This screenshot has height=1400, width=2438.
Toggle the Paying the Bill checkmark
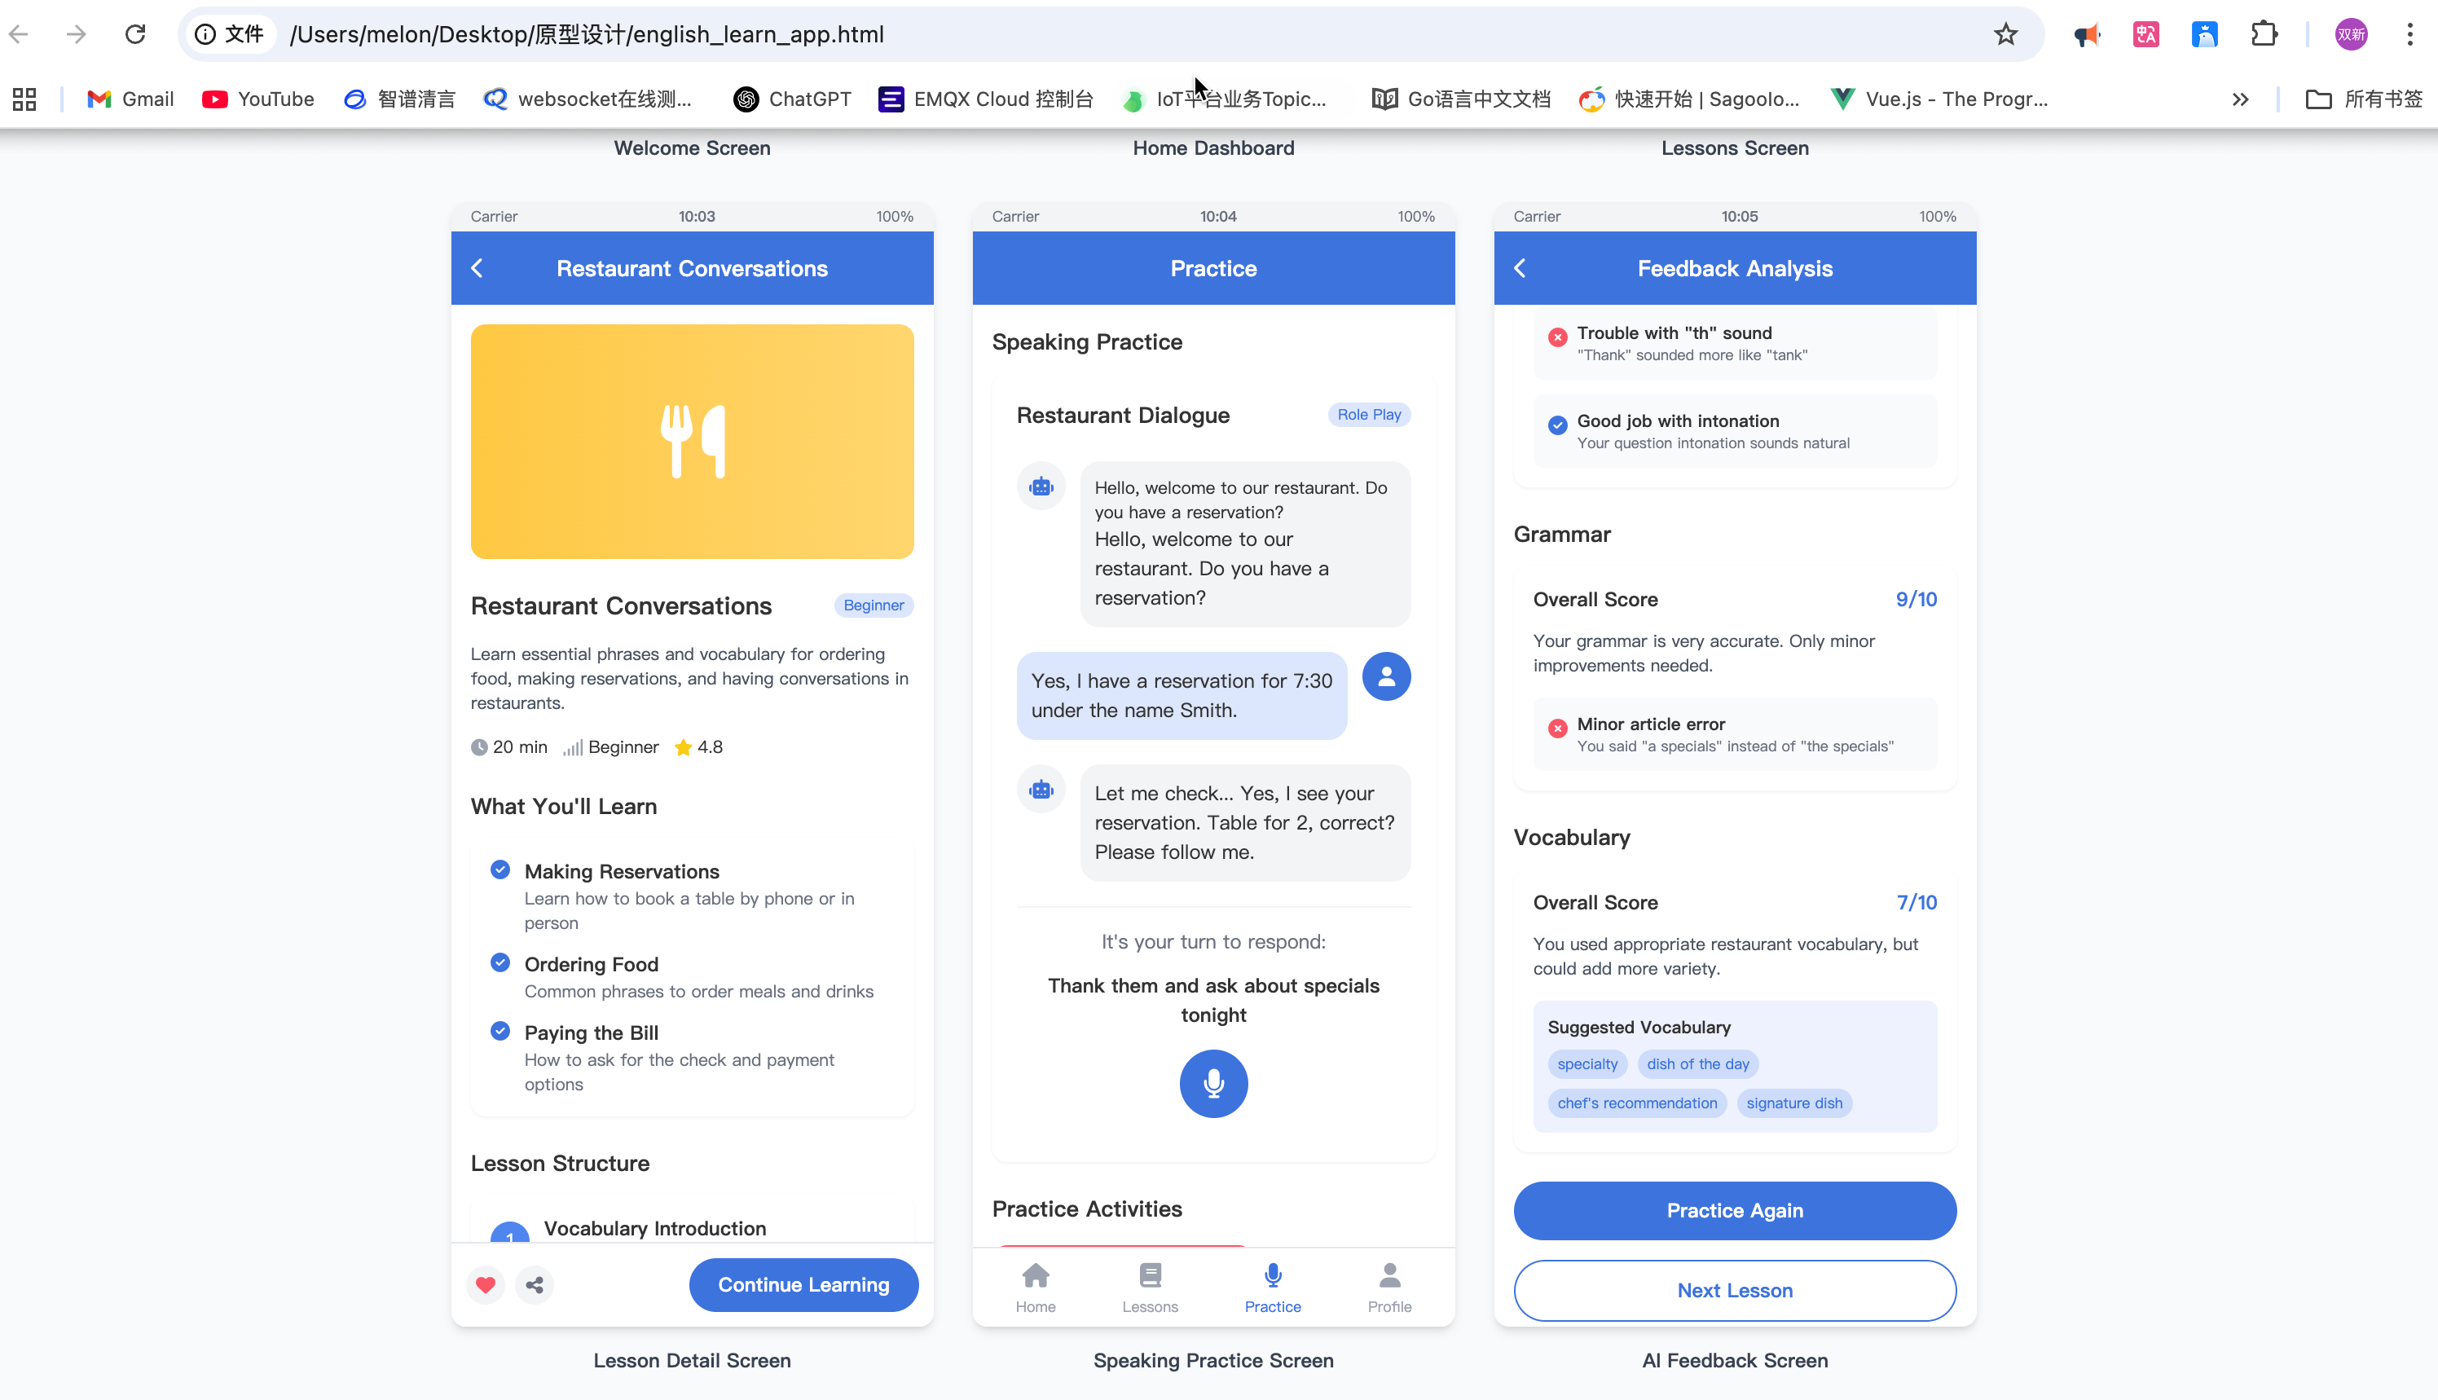point(500,1031)
